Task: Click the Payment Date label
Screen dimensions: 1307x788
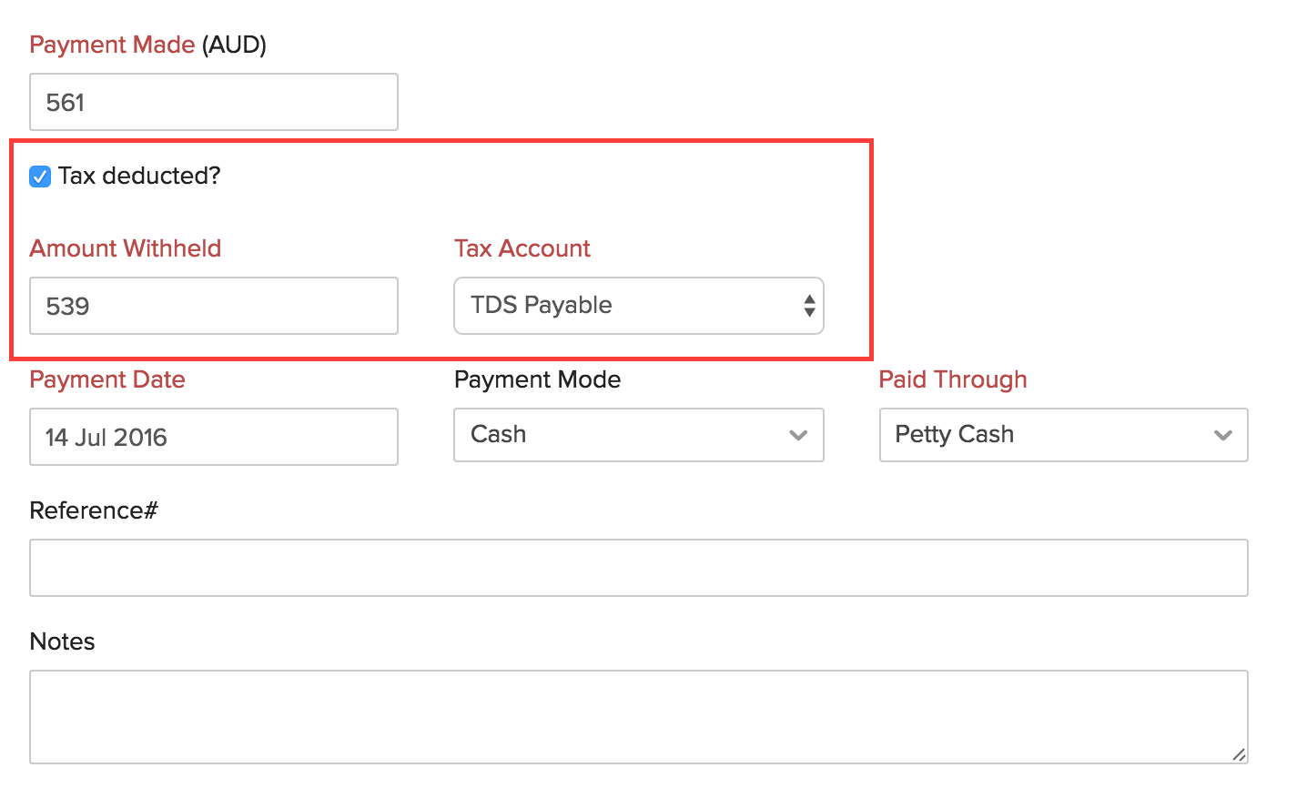Action: pyautogui.click(x=107, y=379)
